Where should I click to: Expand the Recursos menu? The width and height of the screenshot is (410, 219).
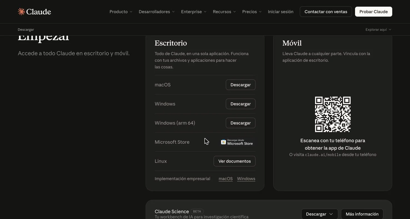[x=224, y=12]
